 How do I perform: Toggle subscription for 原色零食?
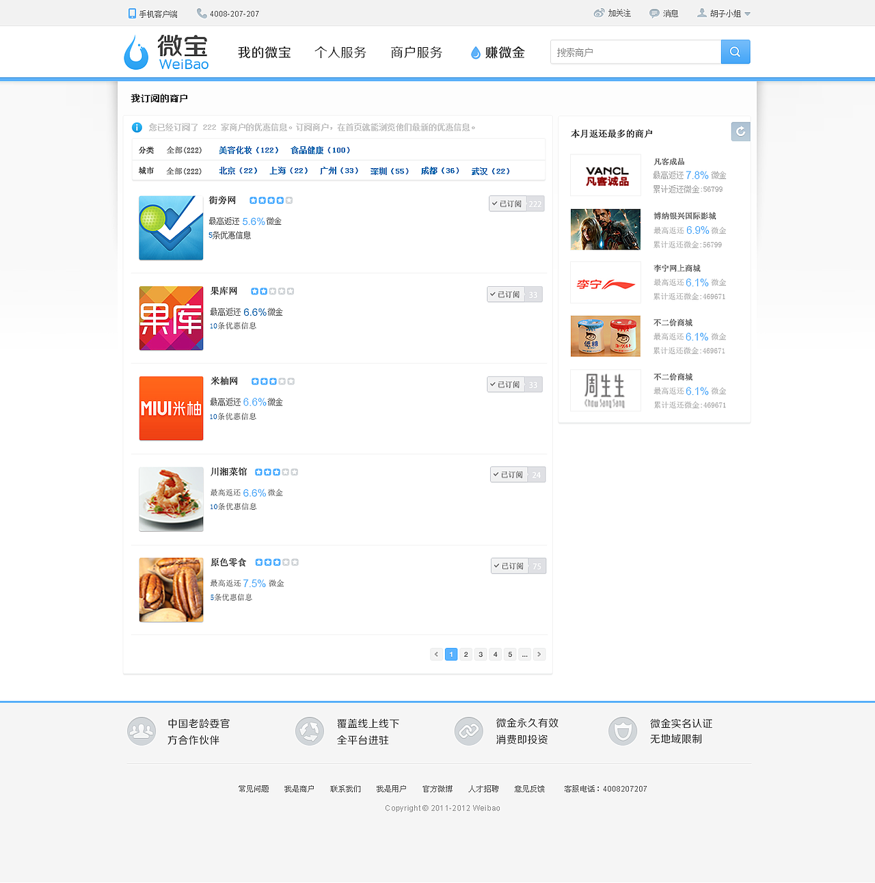(510, 565)
